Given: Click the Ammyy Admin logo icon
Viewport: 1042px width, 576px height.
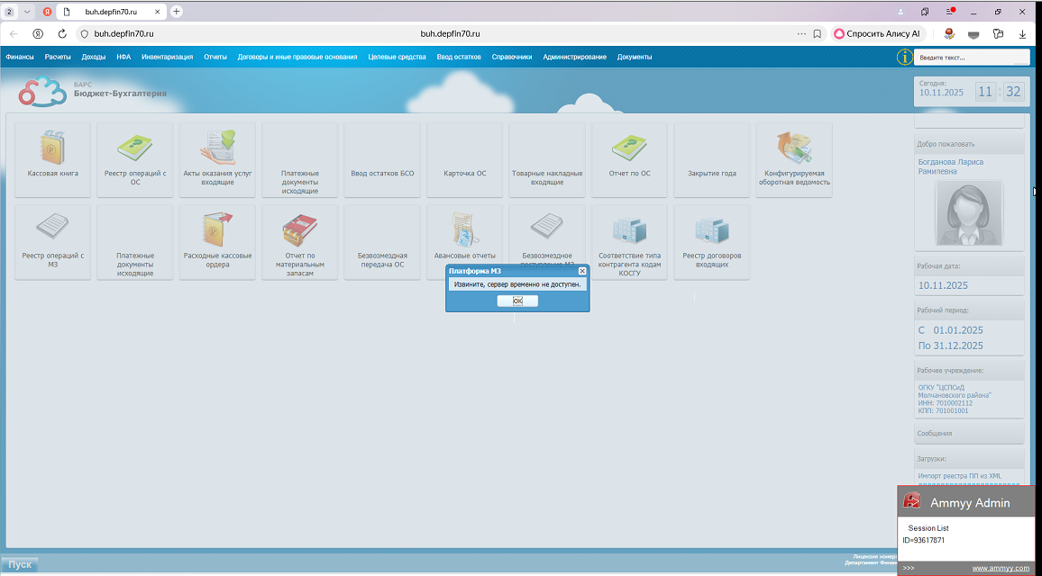Looking at the screenshot, I should pos(912,501).
